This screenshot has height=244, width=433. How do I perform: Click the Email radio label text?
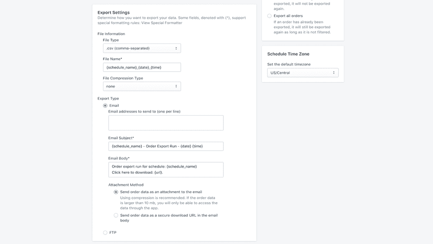click(114, 106)
